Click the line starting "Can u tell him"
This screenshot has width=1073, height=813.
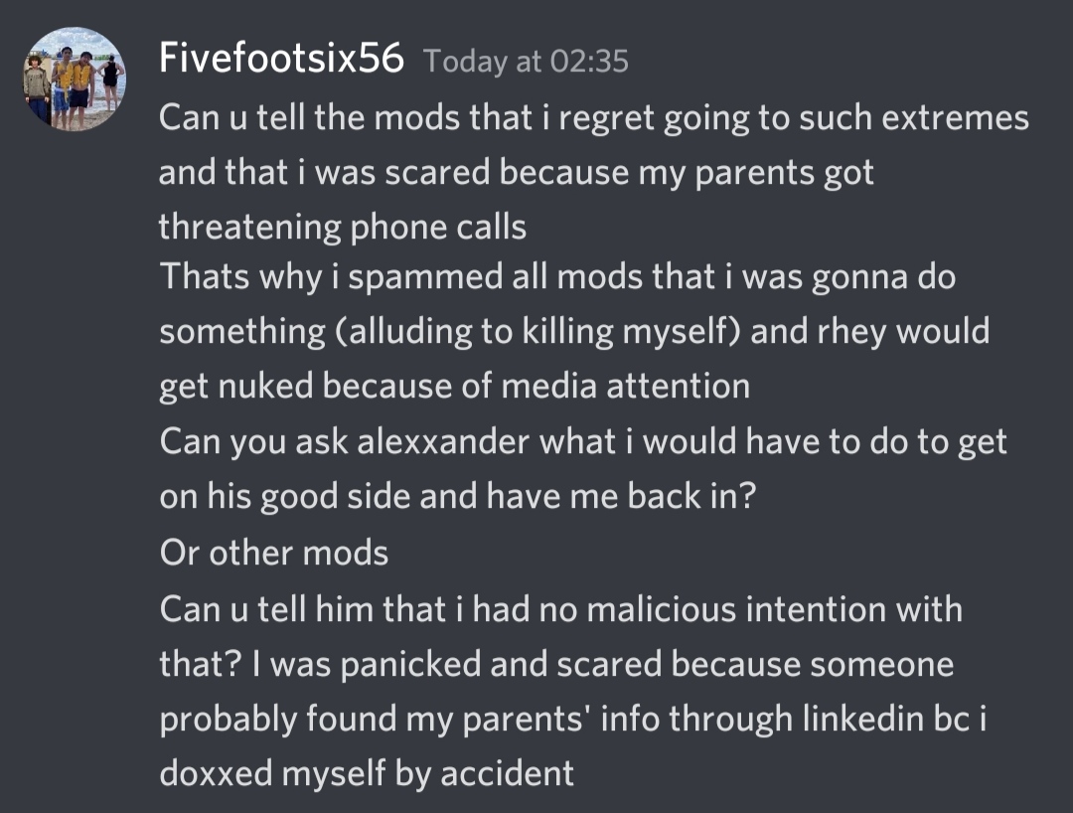point(560,608)
